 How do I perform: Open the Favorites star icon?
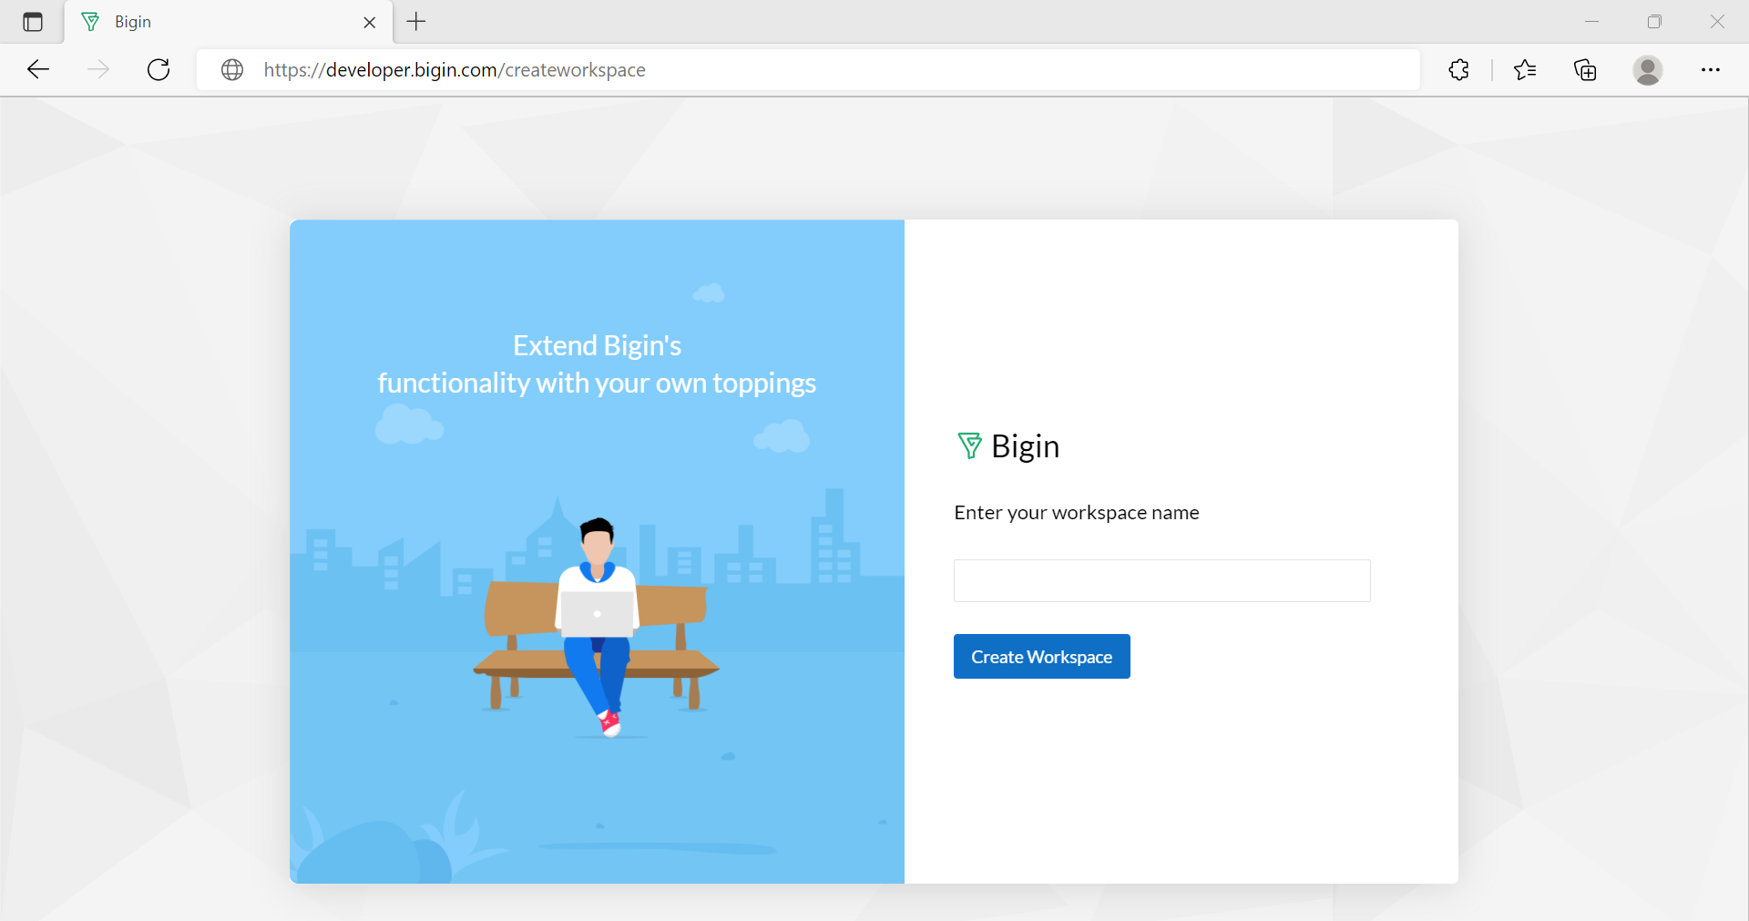[x=1525, y=69]
